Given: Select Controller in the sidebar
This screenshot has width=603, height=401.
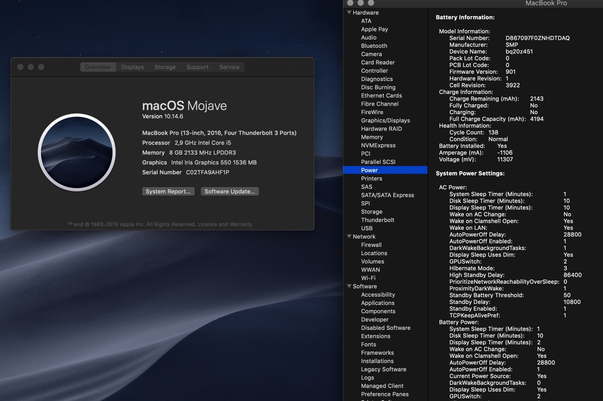Looking at the screenshot, I should click(375, 71).
